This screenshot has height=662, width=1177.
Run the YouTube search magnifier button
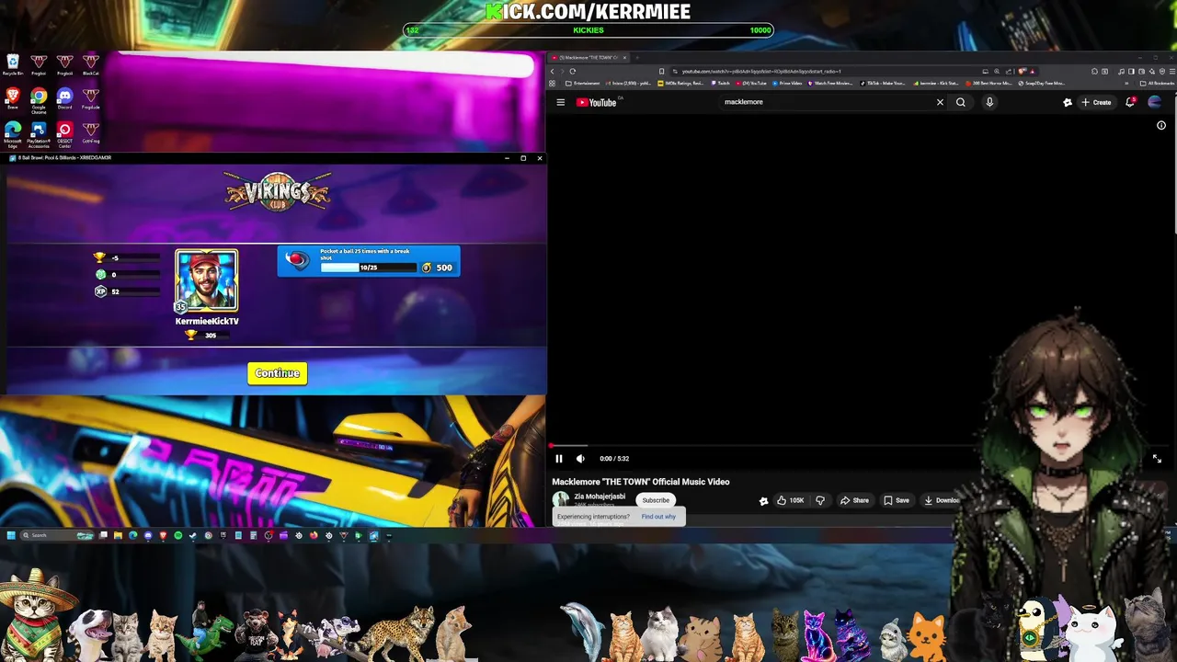pyautogui.click(x=961, y=102)
